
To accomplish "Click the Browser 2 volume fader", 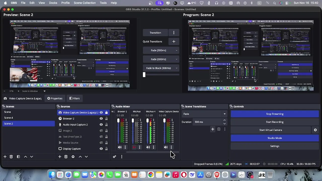I will 118,121.
